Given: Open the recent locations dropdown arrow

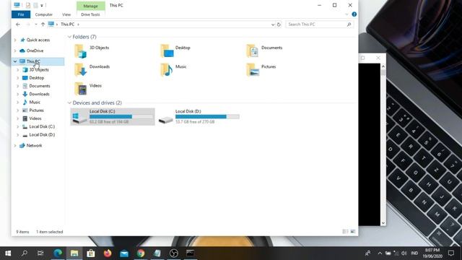Looking at the screenshot, I should 35,25.
